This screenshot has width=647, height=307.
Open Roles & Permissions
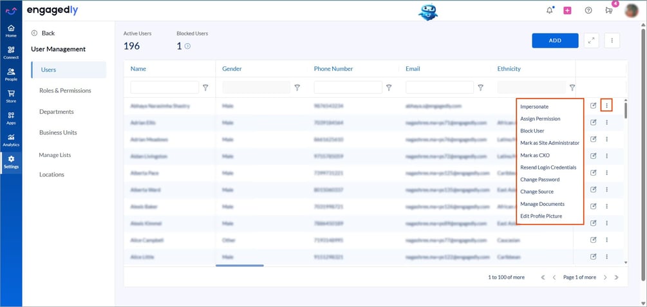point(65,90)
